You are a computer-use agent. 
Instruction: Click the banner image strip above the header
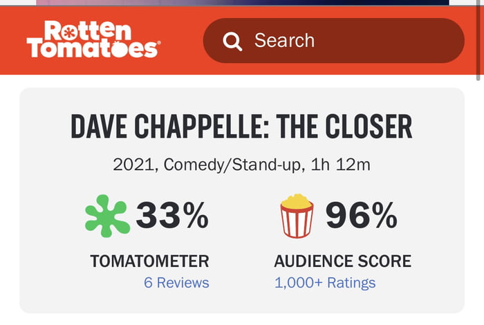pyautogui.click(x=242, y=3)
